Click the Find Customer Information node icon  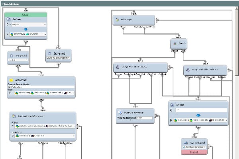coord(14,116)
